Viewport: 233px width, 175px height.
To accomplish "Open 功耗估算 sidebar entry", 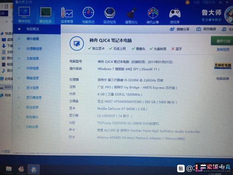I will pos(32,127).
